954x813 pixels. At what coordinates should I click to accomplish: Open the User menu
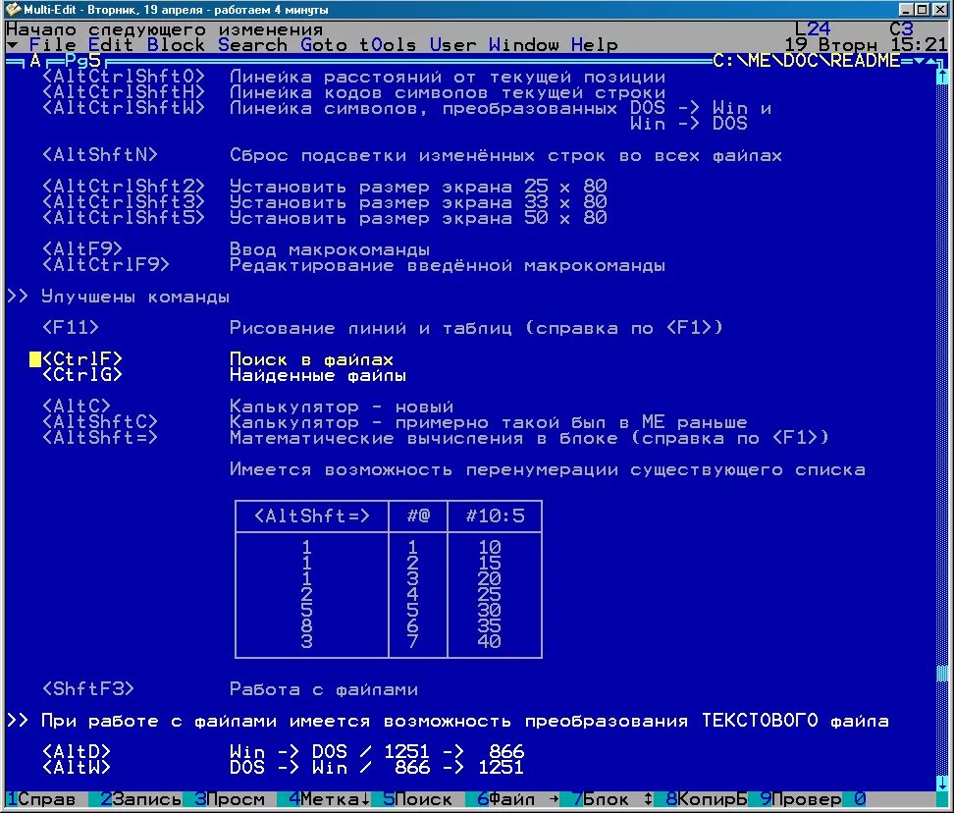pyautogui.click(x=452, y=45)
